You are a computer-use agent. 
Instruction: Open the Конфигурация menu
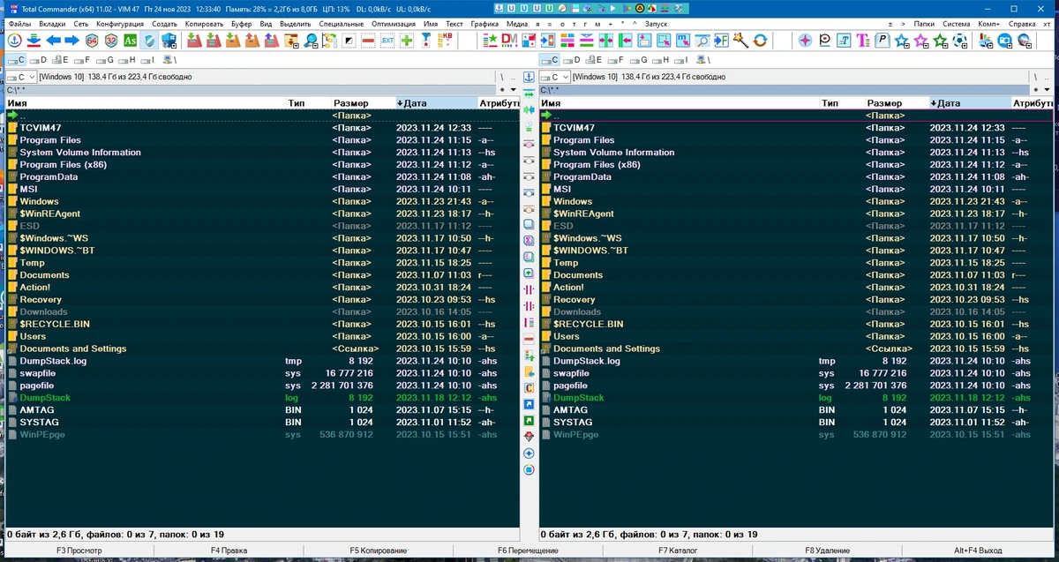point(120,24)
